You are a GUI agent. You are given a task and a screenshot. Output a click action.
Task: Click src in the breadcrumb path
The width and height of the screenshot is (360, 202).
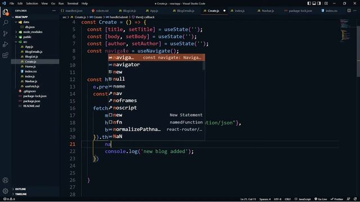tap(65, 17)
